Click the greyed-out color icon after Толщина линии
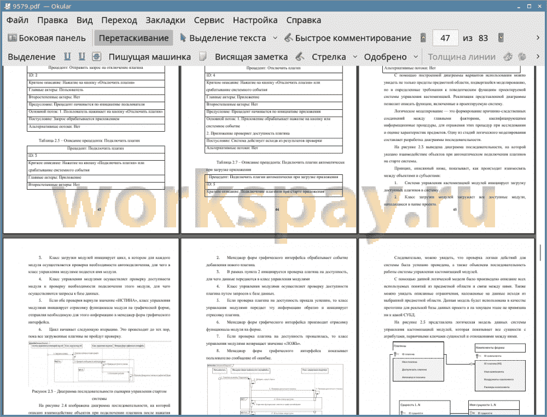 pyautogui.click(x=508, y=56)
